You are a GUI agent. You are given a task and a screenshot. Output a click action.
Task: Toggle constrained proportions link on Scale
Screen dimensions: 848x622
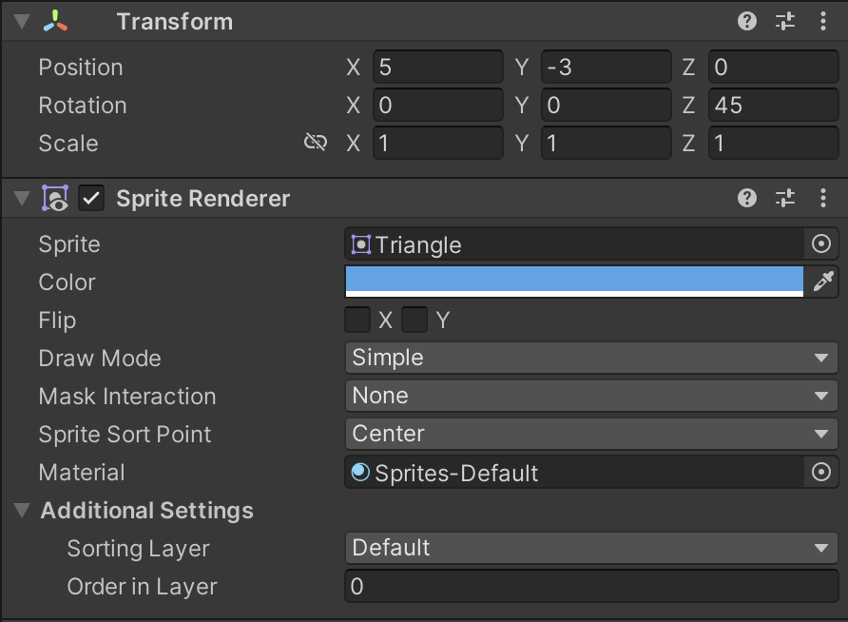(316, 143)
